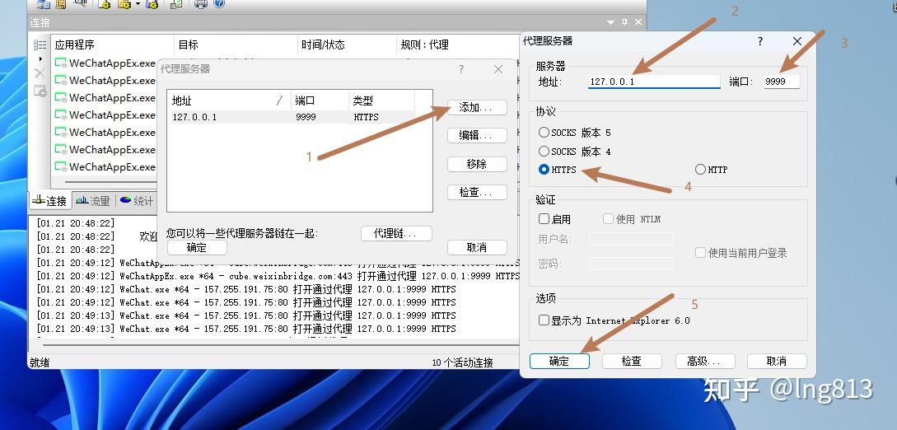Select the topmost WeChatAppEx.exe connection row

105,63
